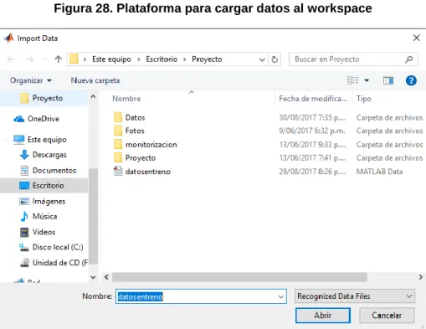
Task: Select Proyecto in the navigation pane
Action: [x=44, y=98]
